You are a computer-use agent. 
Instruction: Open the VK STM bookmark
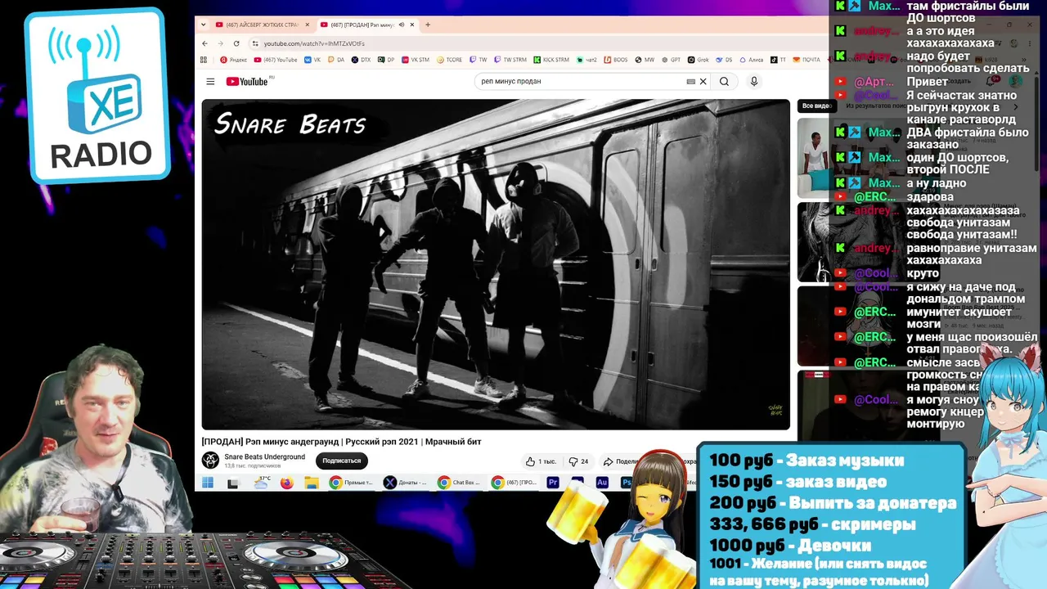415,60
